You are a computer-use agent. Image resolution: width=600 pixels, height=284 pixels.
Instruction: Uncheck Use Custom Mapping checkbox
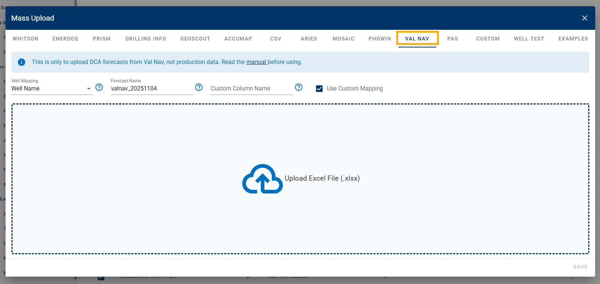tap(319, 89)
